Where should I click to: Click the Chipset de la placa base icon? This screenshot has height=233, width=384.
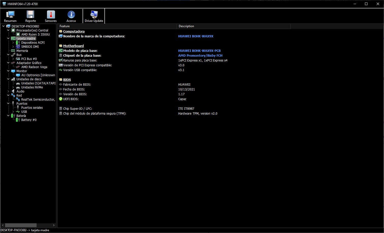61,55
